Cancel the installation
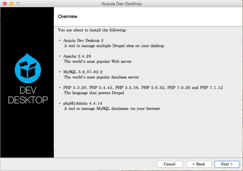This screenshot has width=243, height=171. point(170,164)
